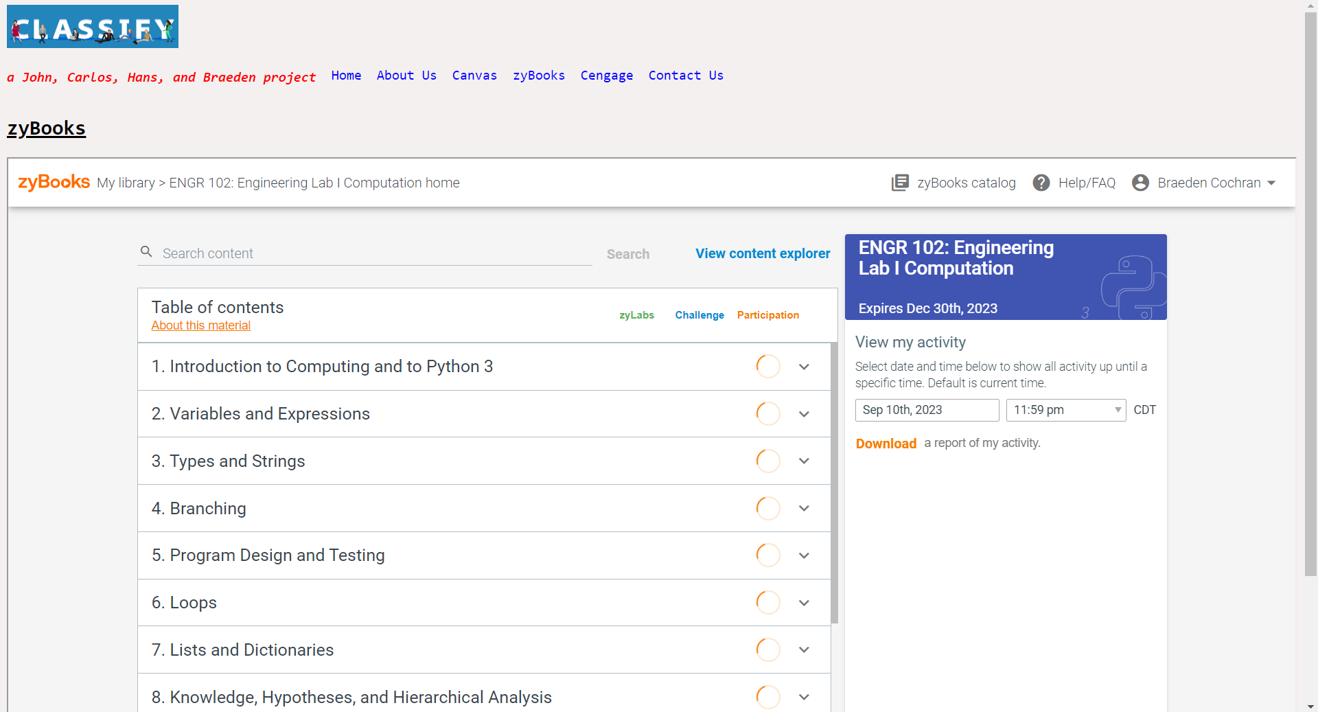This screenshot has height=712, width=1318.
Task: Click the Search content input field
Action: (x=374, y=253)
